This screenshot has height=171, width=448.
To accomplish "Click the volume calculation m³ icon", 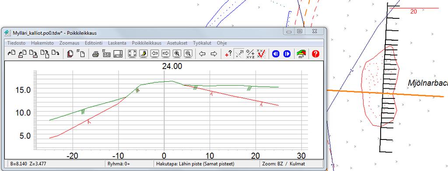I will (x=301, y=54).
